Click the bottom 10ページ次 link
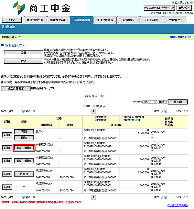 coord(182,197)
